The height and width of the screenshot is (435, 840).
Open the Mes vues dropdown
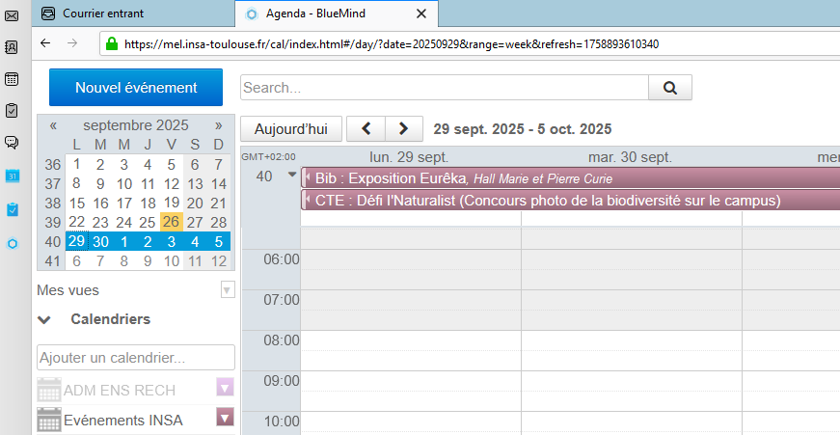228,289
